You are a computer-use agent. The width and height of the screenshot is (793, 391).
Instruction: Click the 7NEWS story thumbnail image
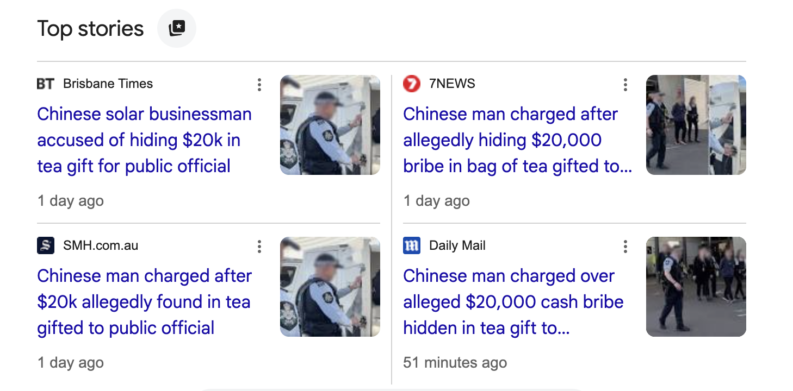click(696, 125)
